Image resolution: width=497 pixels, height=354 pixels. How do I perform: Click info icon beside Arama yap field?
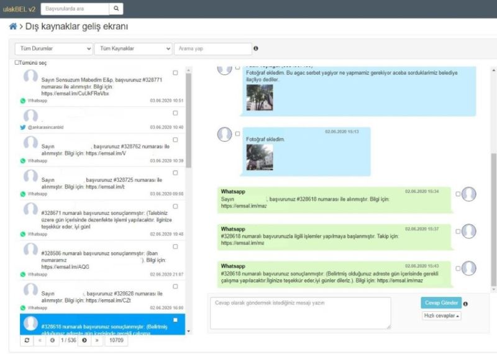[x=256, y=48]
